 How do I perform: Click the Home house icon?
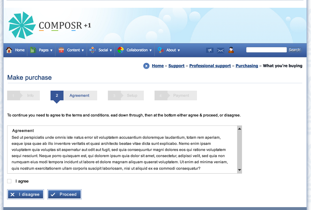[9, 50]
